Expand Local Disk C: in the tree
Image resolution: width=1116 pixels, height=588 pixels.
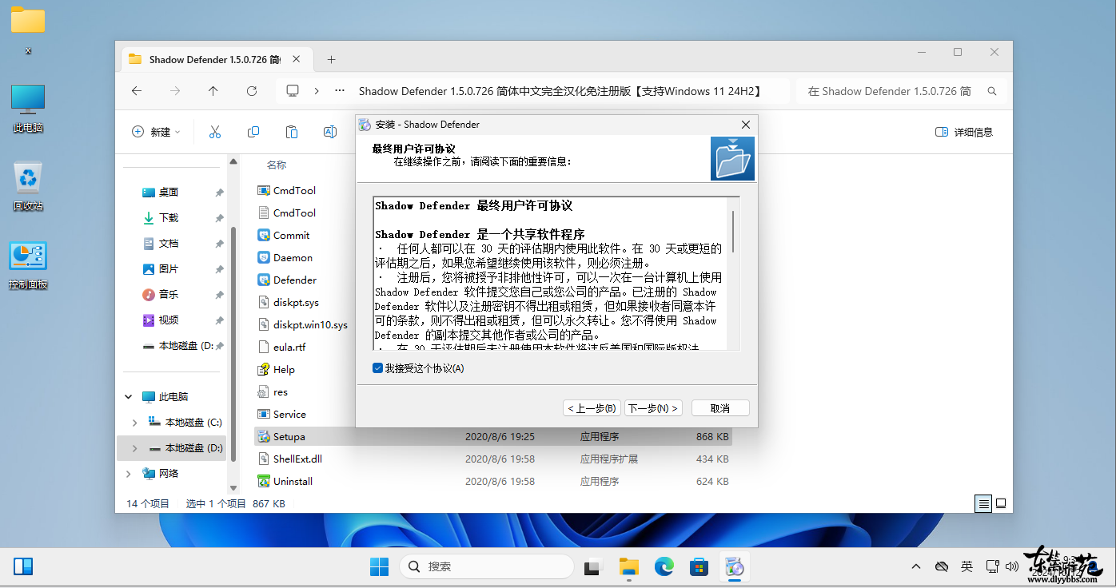click(134, 422)
